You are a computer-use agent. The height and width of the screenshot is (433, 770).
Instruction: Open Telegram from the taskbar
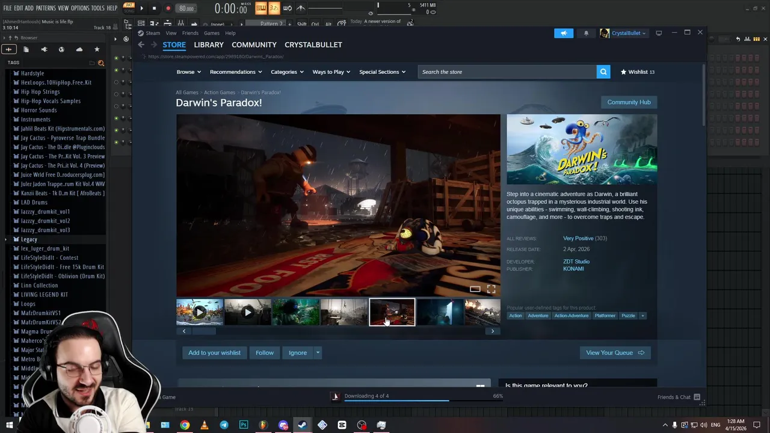point(224,425)
